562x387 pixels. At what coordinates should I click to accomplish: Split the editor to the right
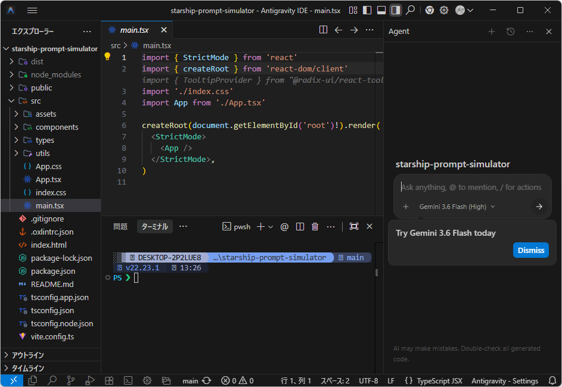tap(323, 30)
